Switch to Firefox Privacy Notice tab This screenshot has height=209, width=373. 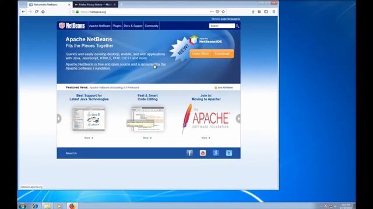pyautogui.click(x=95, y=5)
